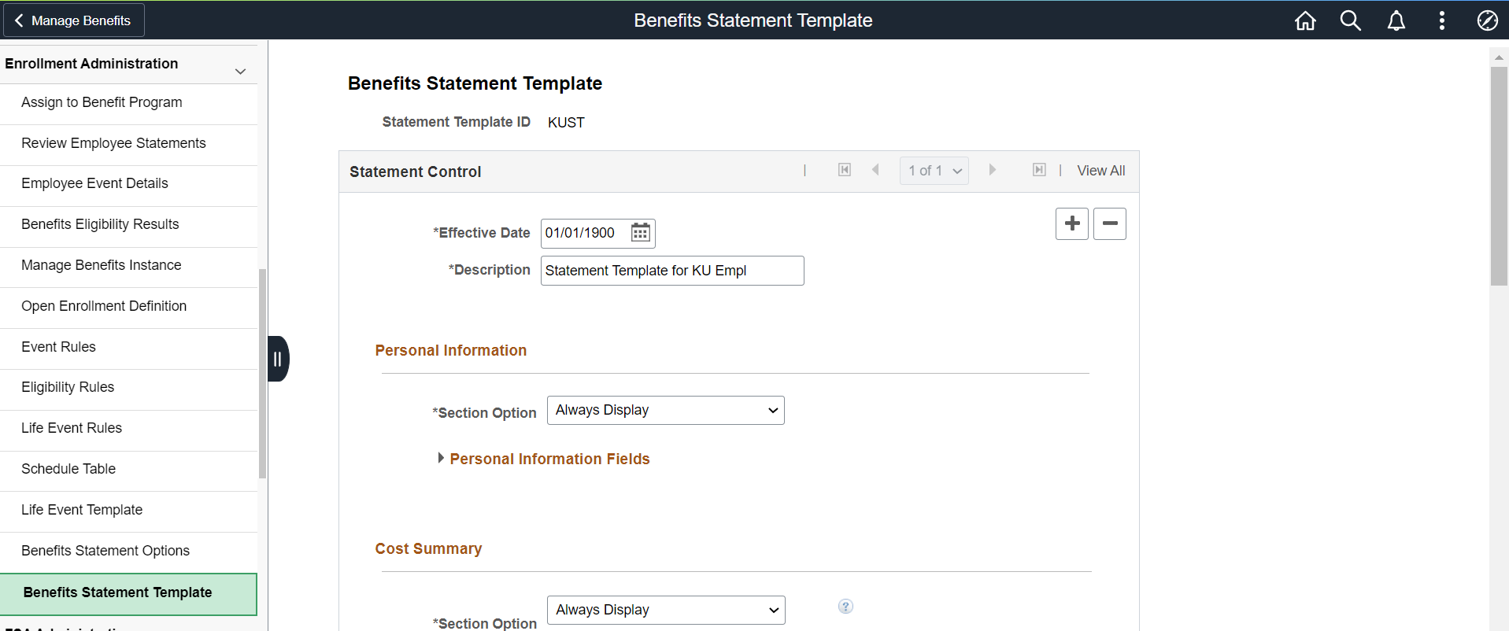Go back to Manage Benefits
Image resolution: width=1509 pixels, height=631 pixels.
(x=74, y=20)
